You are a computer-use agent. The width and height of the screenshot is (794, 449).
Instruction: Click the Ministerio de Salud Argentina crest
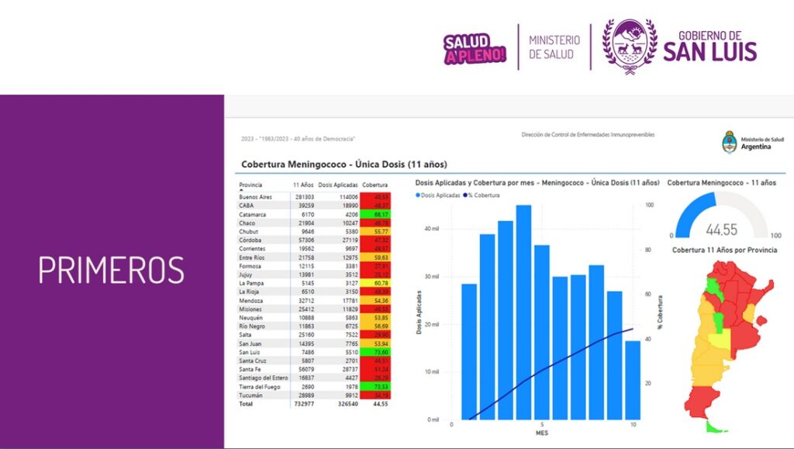(729, 142)
